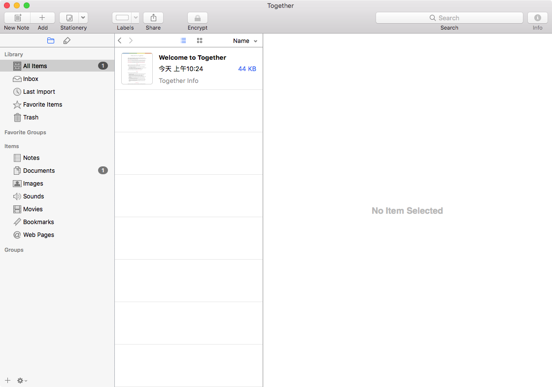Select the Welcome to Together title
552x387 pixels.
192,57
